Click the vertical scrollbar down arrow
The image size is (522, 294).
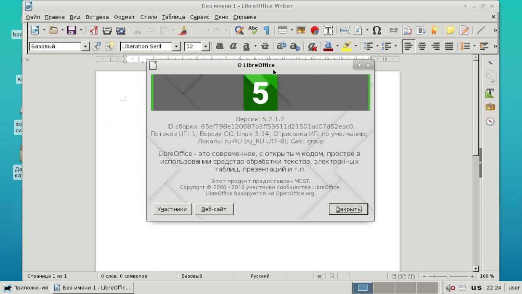click(x=476, y=268)
